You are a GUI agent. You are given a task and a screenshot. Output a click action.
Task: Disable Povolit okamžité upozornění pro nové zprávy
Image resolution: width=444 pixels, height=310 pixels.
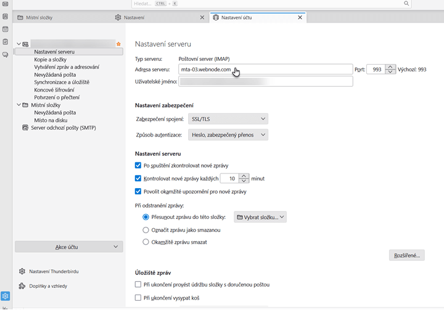[138, 191]
